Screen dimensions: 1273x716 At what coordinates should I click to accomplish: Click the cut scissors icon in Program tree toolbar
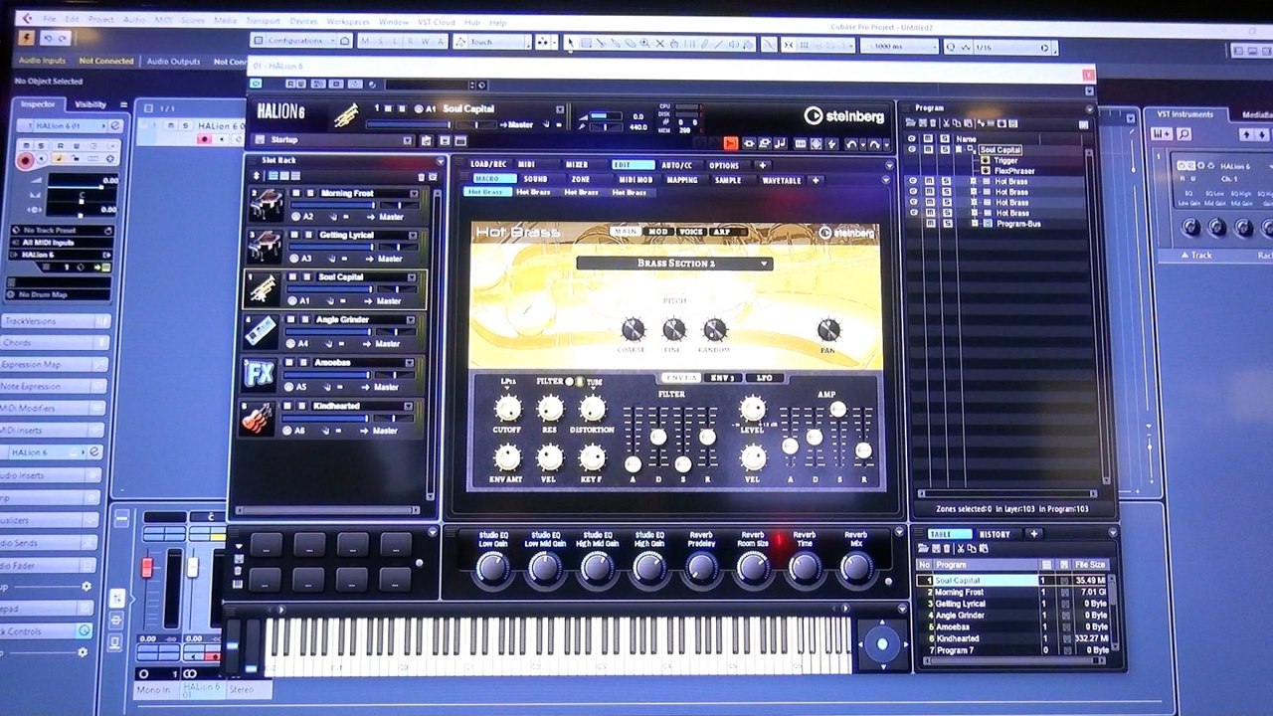(947, 123)
